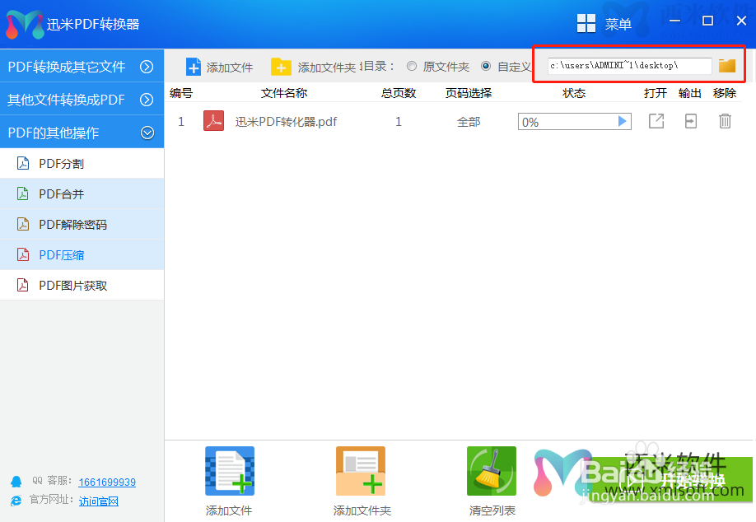Click the green 开始转换 button
Screen dimensions: 756x522
pyautogui.click(x=672, y=479)
